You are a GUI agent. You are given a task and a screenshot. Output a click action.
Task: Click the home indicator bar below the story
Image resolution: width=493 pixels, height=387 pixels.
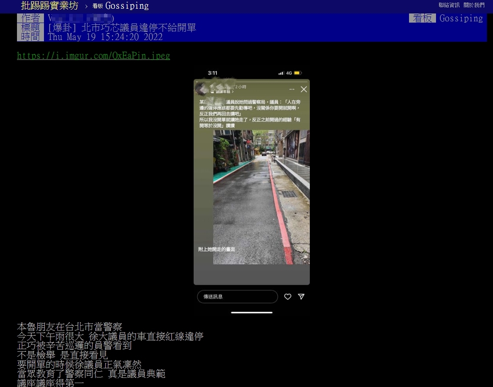coord(252,313)
